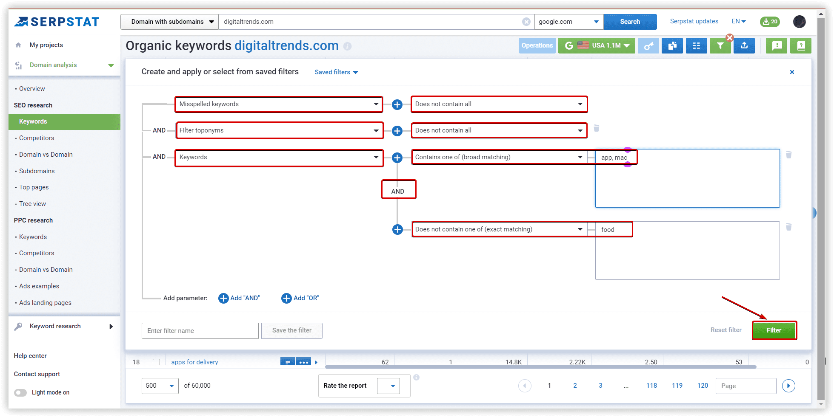Viewport: 834px width, 417px height.
Task: Click Reset filter
Action: tap(726, 330)
